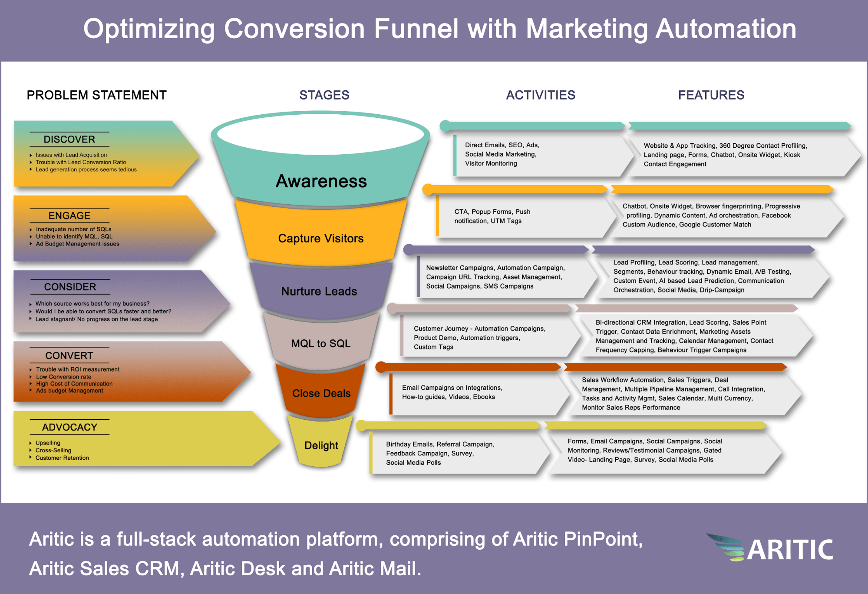Click 'Lead stagnant/ No progress' bullet

click(96, 319)
